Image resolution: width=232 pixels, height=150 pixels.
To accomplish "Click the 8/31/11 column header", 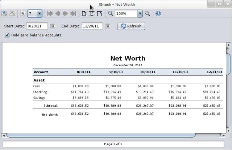I will pyautogui.click(x=84, y=72).
